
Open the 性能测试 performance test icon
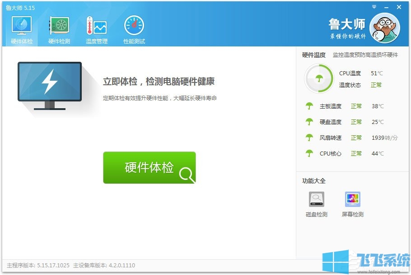pos(134,28)
